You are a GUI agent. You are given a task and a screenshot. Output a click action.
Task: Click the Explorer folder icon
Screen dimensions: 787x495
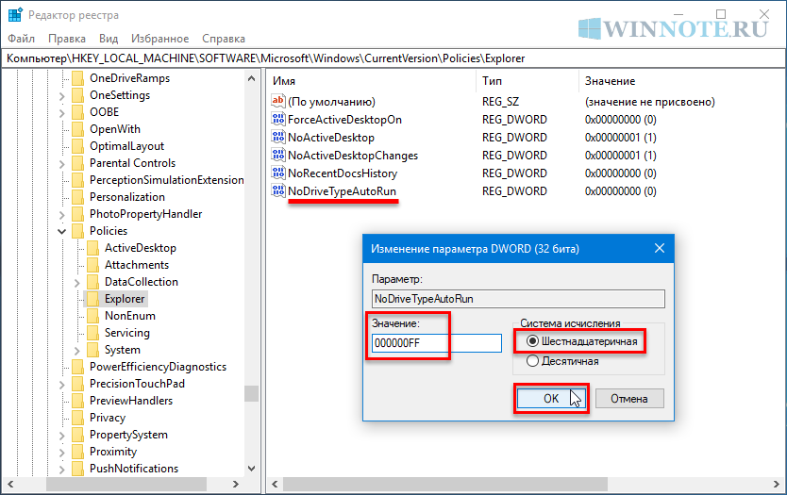point(92,299)
